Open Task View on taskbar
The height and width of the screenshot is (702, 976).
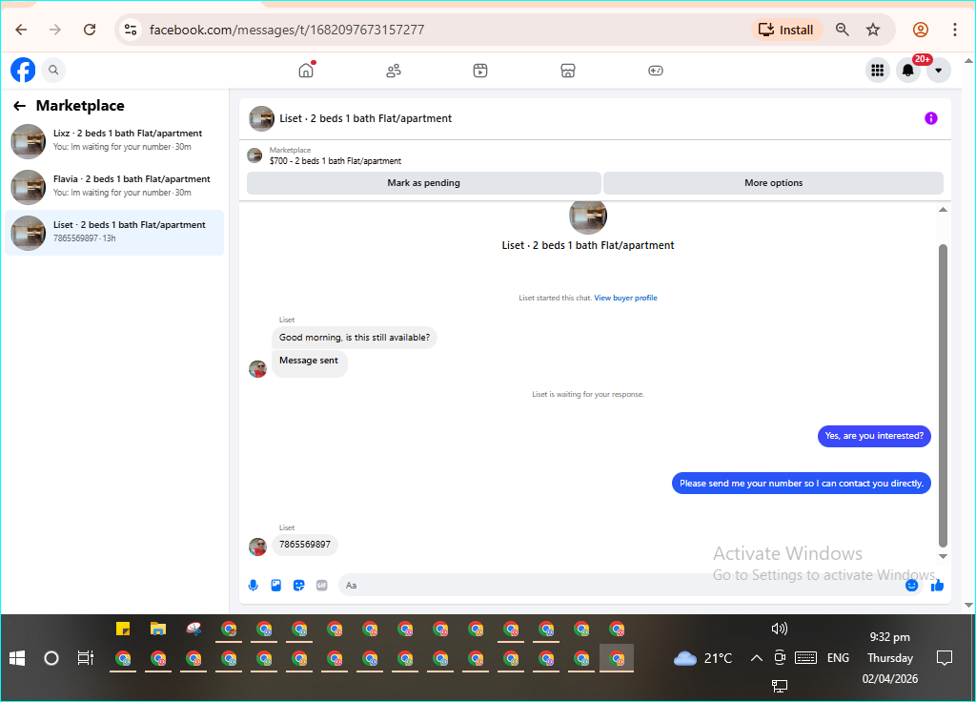85,658
